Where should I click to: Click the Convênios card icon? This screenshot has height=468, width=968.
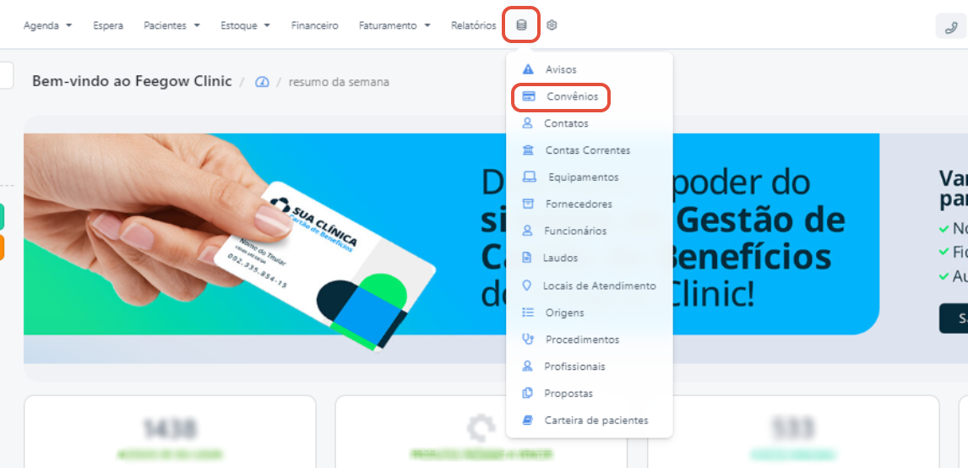[529, 96]
